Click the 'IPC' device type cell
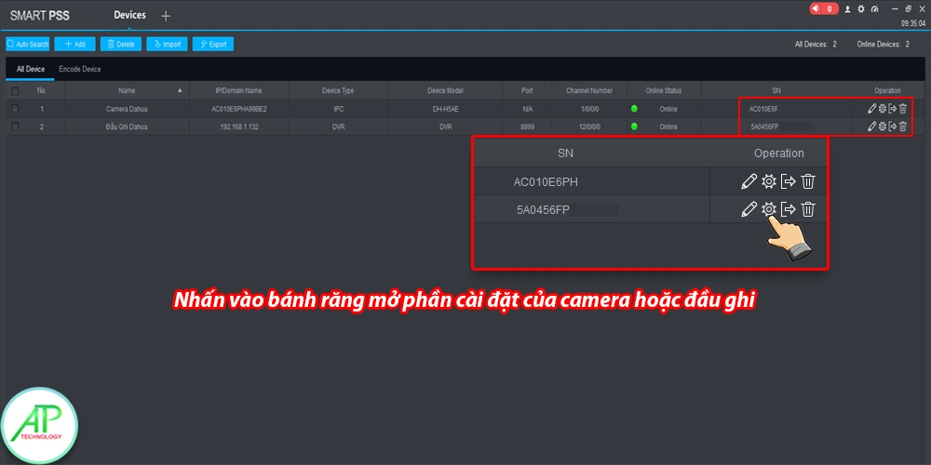 coord(339,109)
